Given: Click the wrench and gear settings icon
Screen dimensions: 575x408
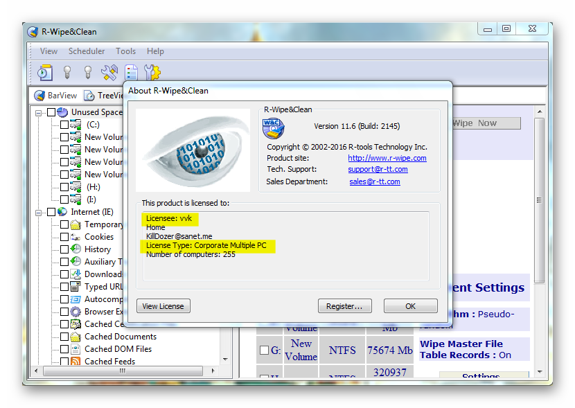Looking at the screenshot, I should pyautogui.click(x=152, y=73).
